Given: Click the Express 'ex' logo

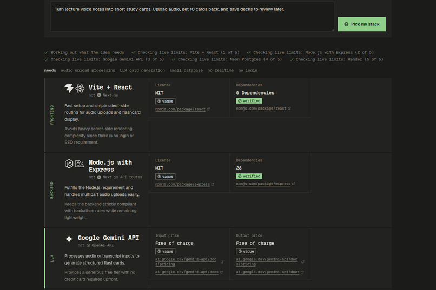Looking at the screenshot, I should point(80,164).
